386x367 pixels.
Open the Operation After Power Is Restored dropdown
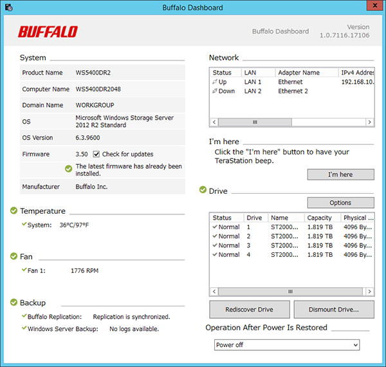pyautogui.click(x=287, y=345)
